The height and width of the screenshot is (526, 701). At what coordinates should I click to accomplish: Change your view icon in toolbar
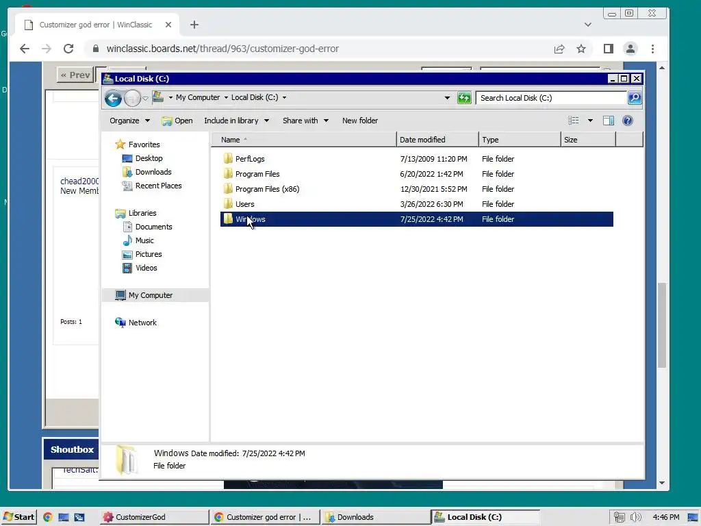coord(574,121)
